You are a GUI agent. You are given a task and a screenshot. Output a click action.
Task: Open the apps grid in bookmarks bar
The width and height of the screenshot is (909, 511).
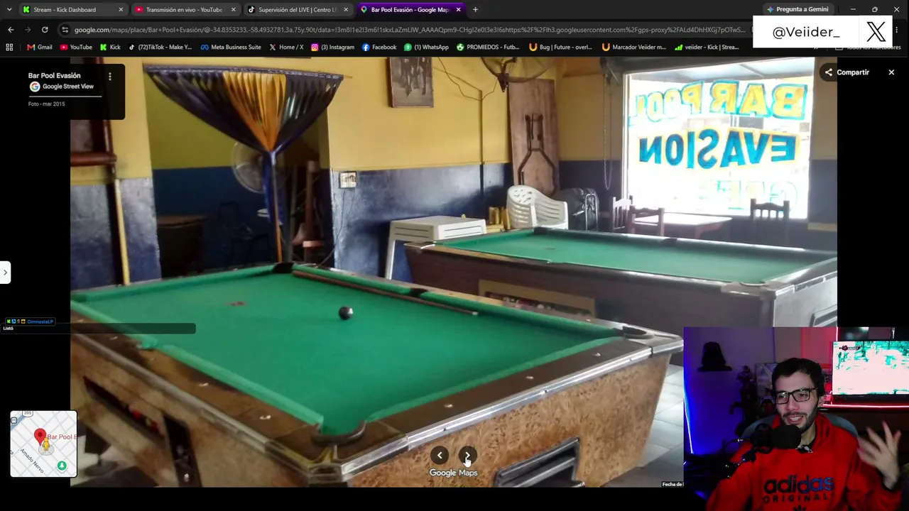[x=9, y=48]
